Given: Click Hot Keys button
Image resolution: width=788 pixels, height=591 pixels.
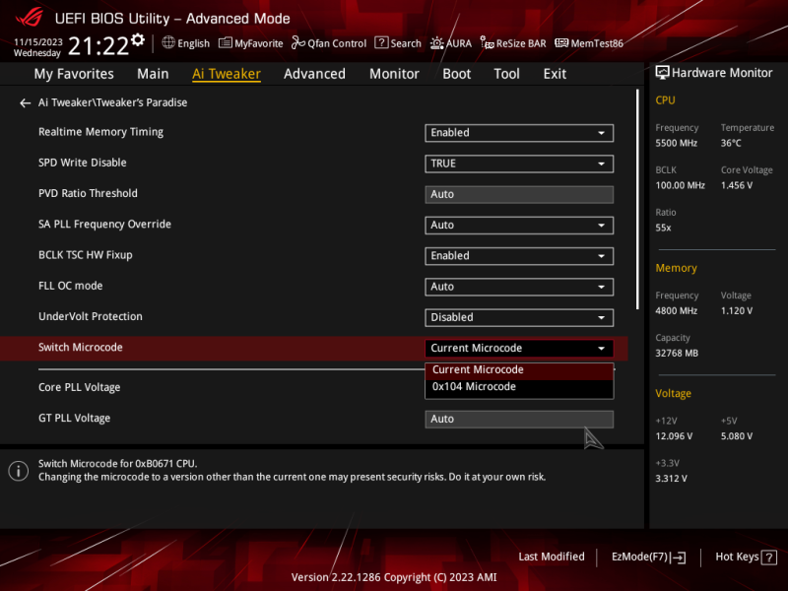Looking at the screenshot, I should point(746,557).
